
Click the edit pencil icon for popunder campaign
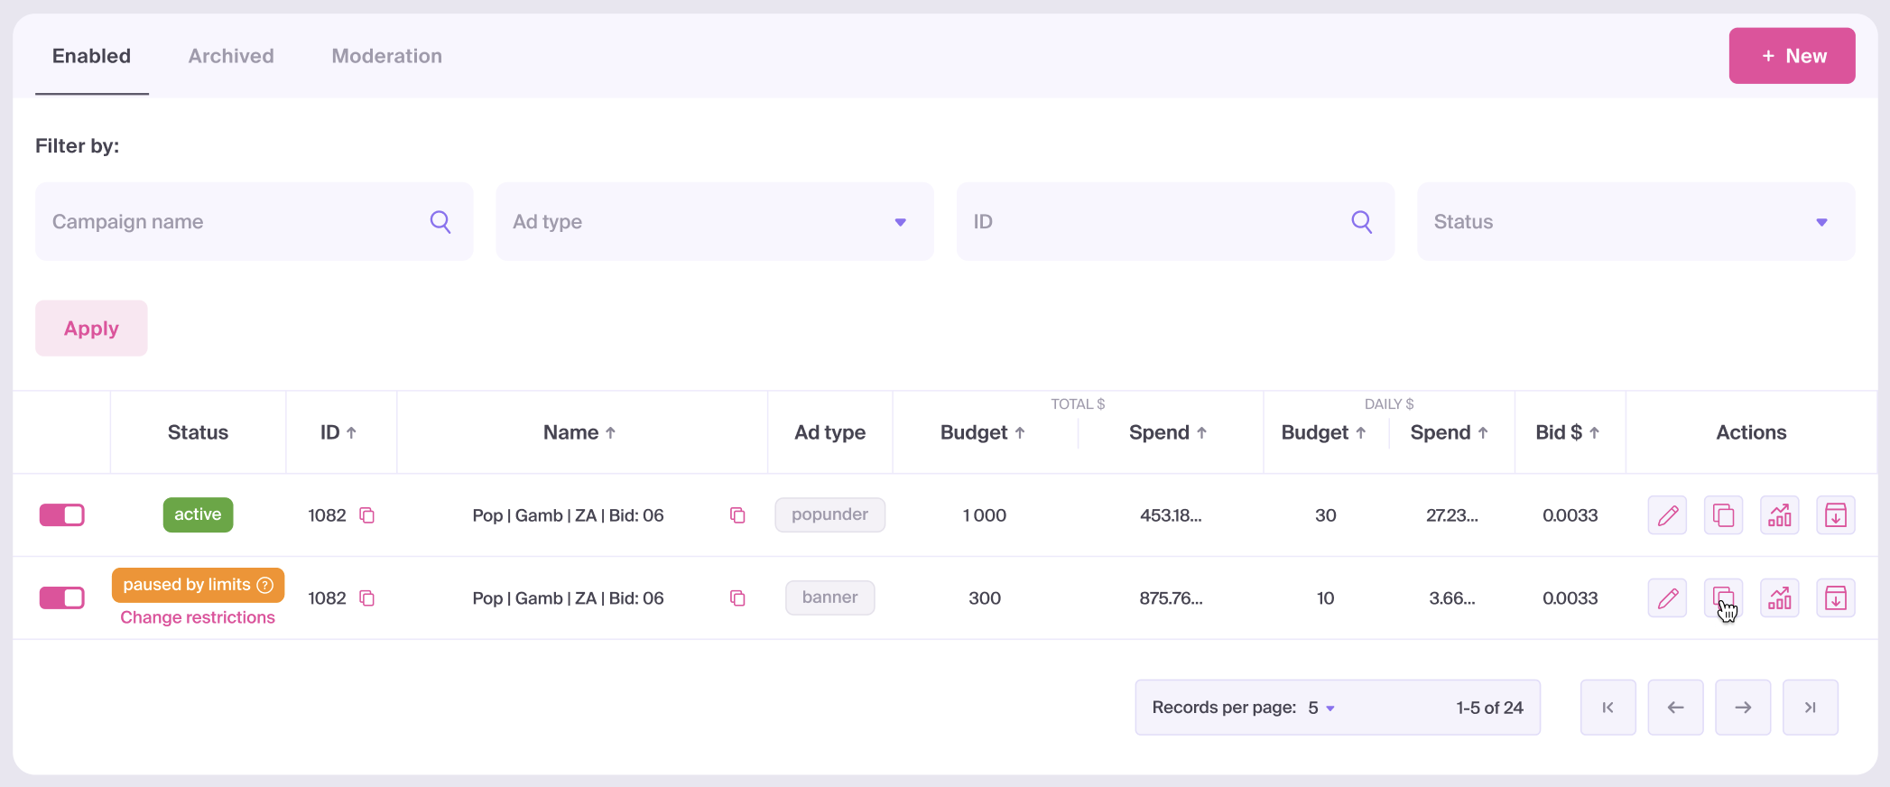coord(1667,515)
